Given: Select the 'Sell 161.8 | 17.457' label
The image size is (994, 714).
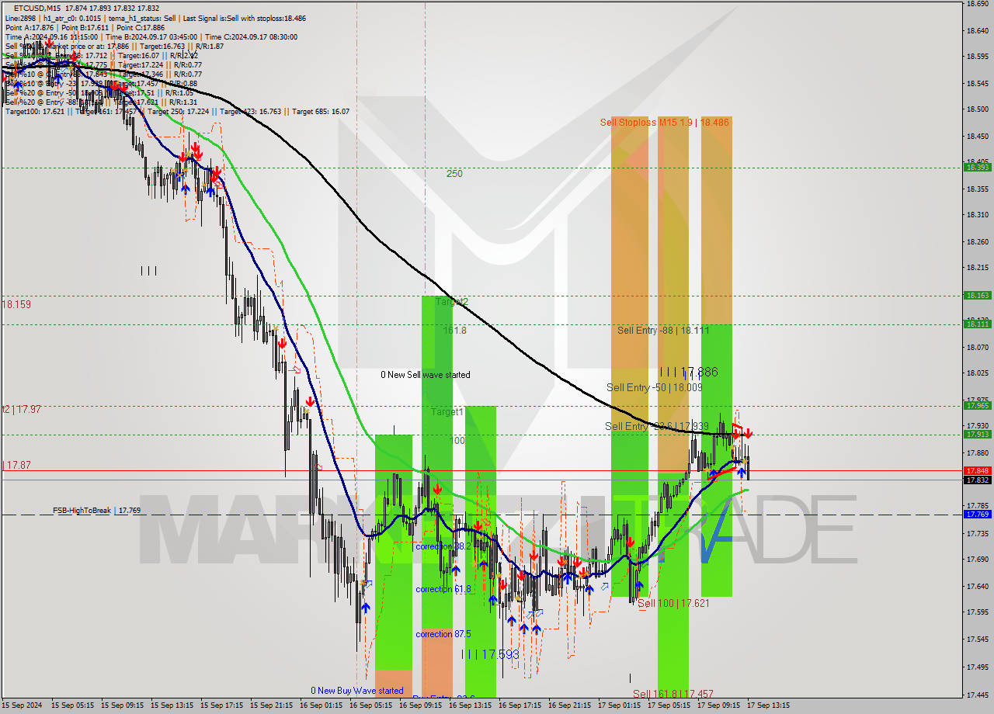Looking at the screenshot, I should point(673,694).
